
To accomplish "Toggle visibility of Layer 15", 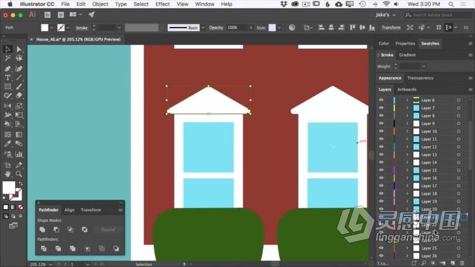I will coord(381,170).
